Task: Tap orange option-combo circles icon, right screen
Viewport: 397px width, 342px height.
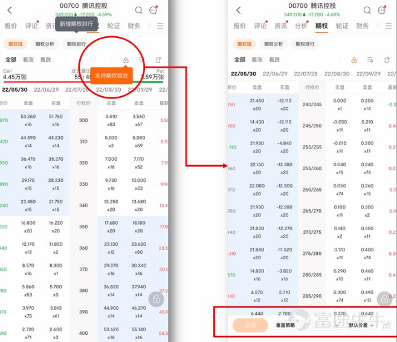Action: (x=354, y=60)
